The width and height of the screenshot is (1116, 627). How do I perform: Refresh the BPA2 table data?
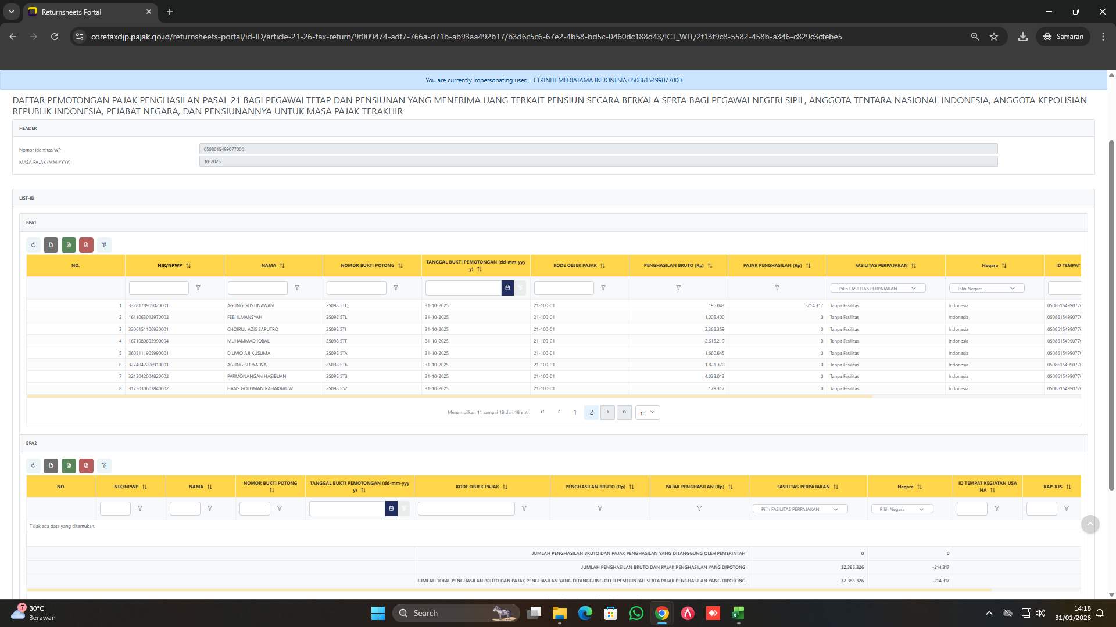(33, 465)
